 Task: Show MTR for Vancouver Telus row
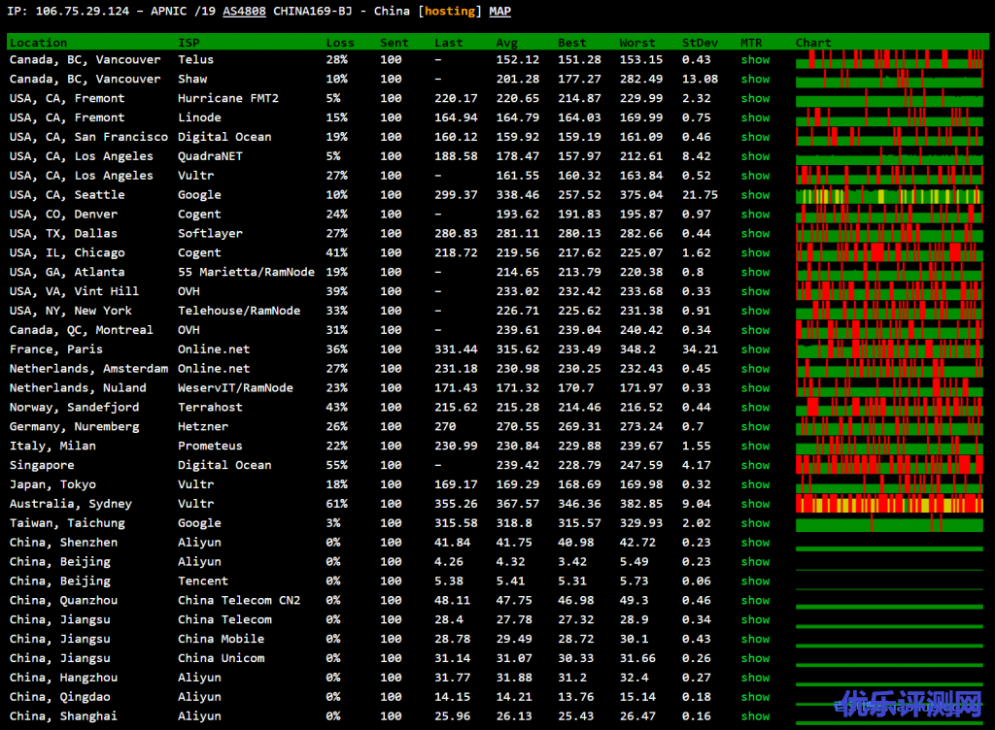coord(755,60)
